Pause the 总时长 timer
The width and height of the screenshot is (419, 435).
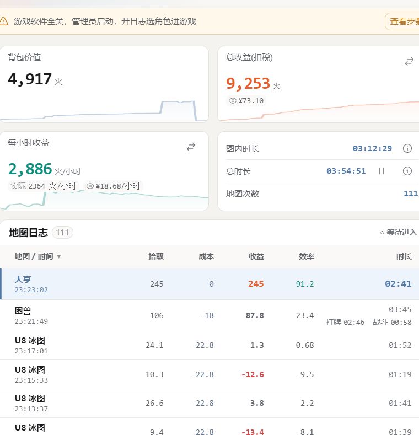[x=382, y=171]
